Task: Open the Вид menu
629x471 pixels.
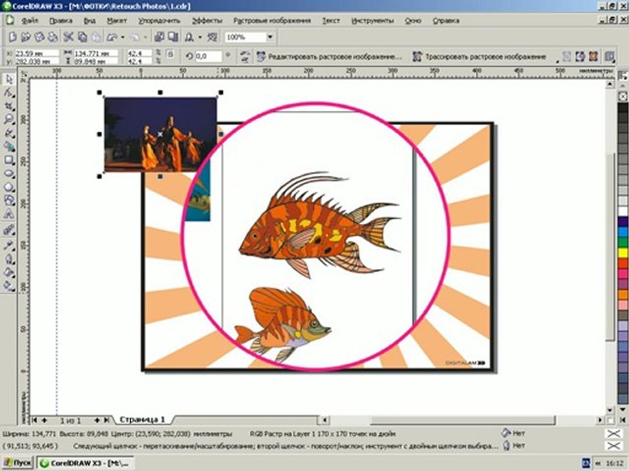Action: (90, 20)
